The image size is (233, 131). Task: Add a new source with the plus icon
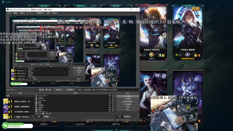(x=37, y=114)
